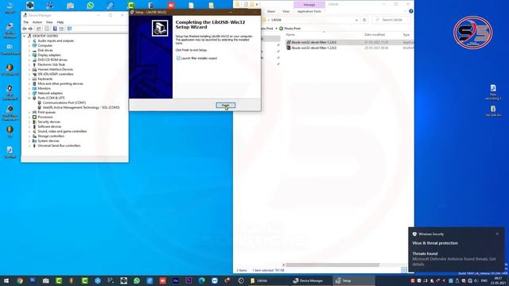
Task: Expand Mice and other pointing devices node
Action: [x=29, y=83]
